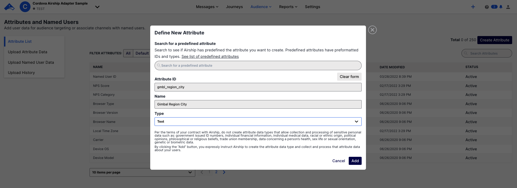Open Settings in top navigation
This screenshot has width=517, height=188.
coord(313,7)
